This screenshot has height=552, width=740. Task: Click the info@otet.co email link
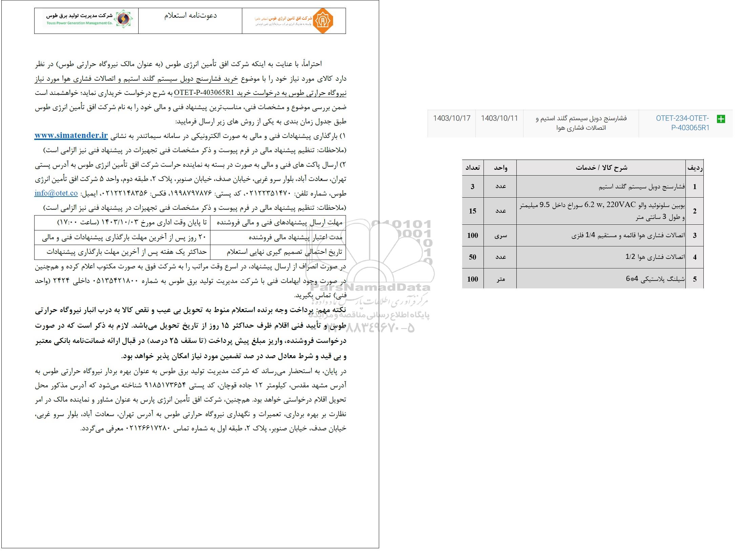[56, 193]
